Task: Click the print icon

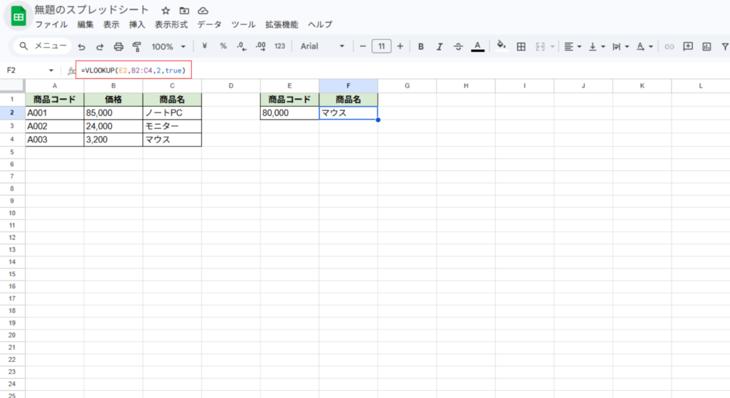Action: pyautogui.click(x=118, y=46)
